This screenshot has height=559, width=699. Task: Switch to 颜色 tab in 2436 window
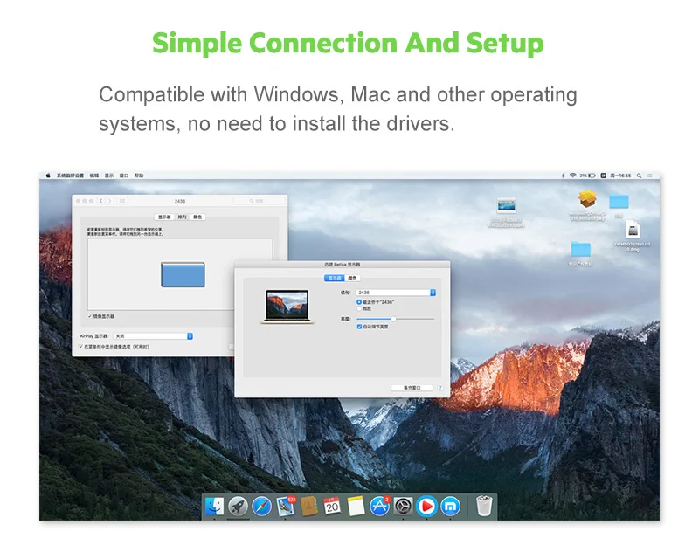pyautogui.click(x=197, y=217)
